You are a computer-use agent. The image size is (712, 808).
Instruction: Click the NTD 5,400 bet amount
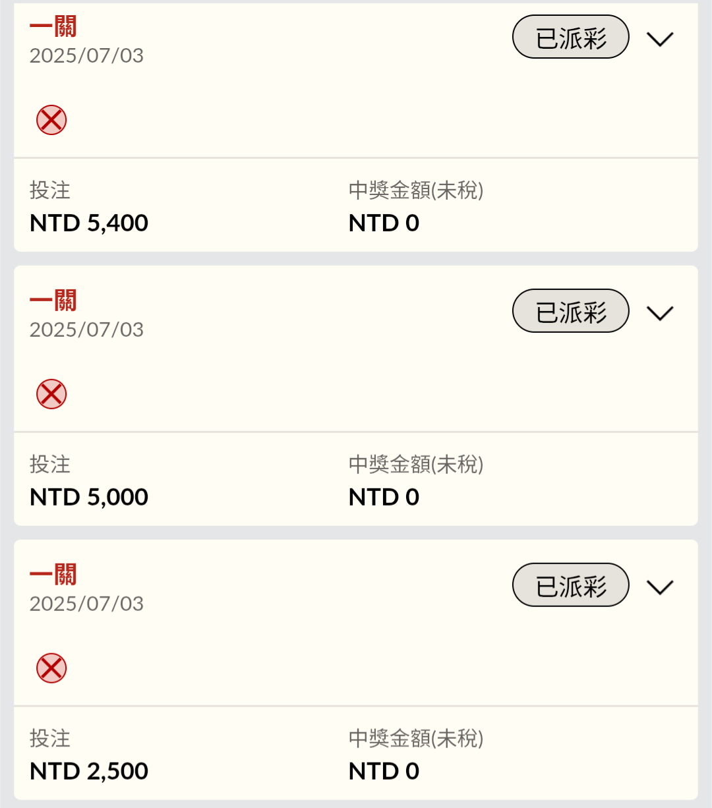89,223
